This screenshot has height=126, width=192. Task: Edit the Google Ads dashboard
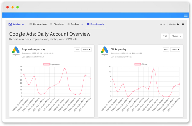[164, 36]
